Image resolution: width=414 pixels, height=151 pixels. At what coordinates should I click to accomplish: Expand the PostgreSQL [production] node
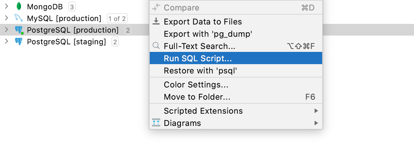(x=6, y=30)
